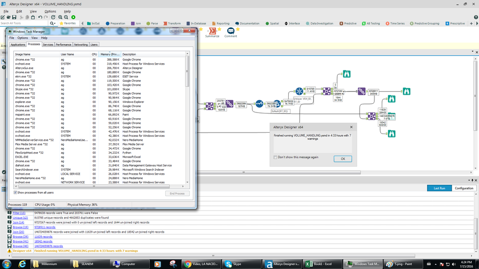
Task: Click the Undo arrow in toolbar
Action: [x=40, y=17]
